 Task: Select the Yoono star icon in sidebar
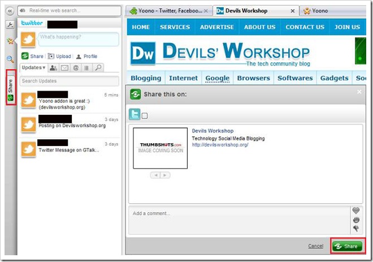(x=10, y=41)
